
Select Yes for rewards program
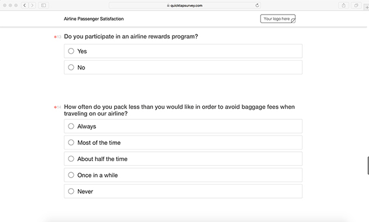[x=183, y=51]
